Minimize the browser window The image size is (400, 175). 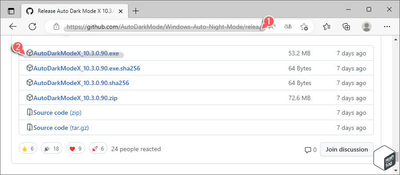(348, 9)
